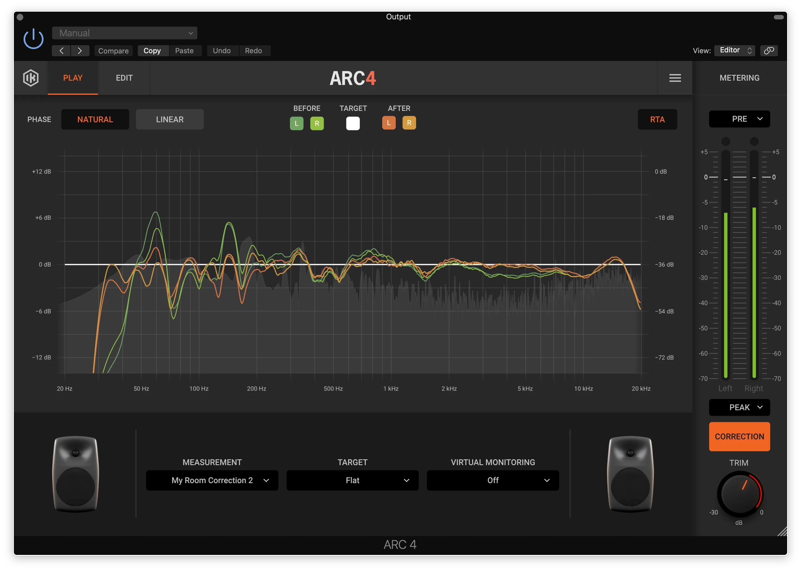Toggle the plugin power bypass icon

33,39
